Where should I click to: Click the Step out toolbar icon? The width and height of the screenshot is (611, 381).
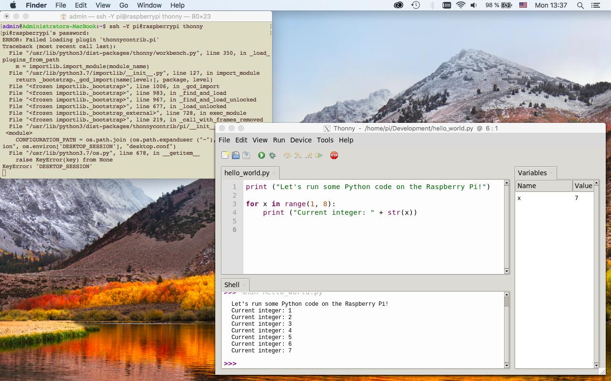click(x=308, y=155)
